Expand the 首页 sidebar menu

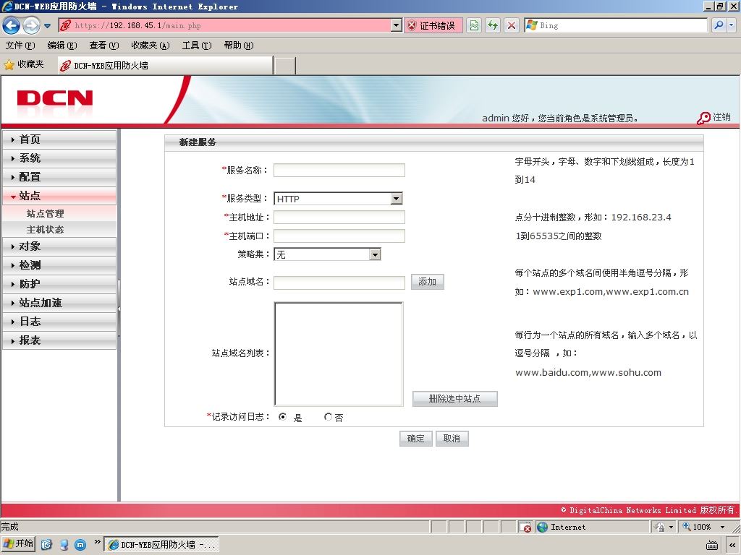[59, 139]
